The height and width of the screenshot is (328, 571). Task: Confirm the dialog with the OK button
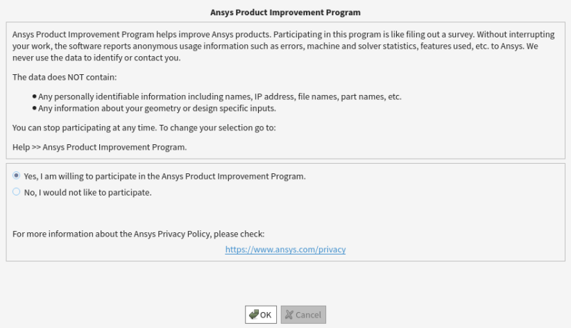click(261, 315)
